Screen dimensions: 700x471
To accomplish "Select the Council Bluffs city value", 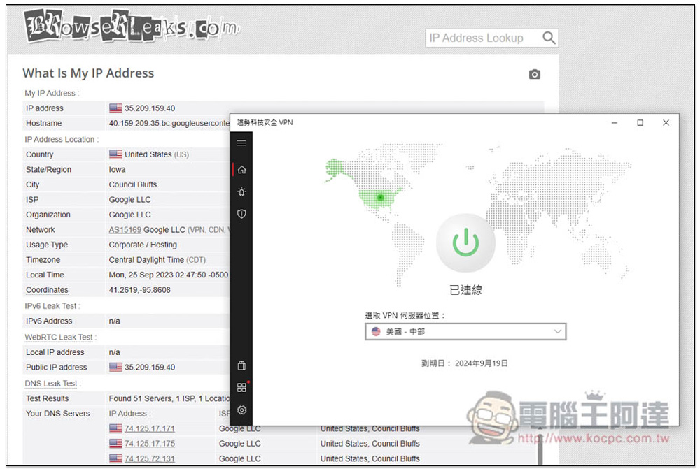I will pyautogui.click(x=132, y=184).
